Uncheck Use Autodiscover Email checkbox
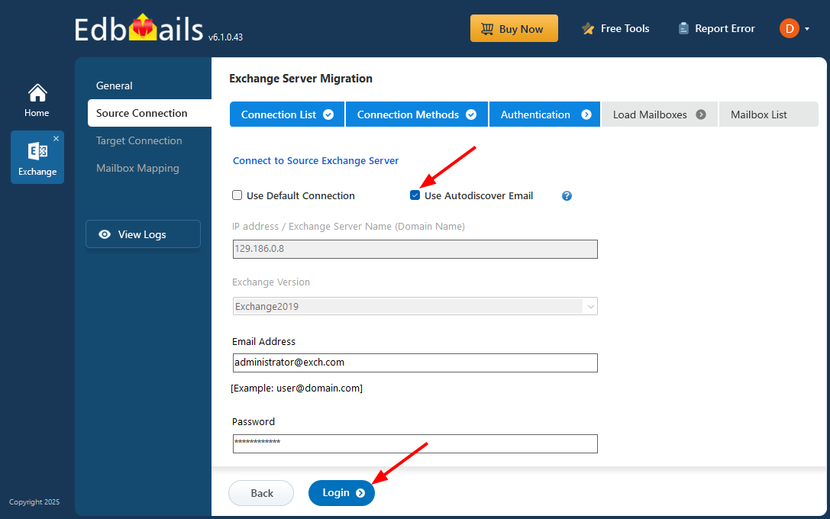Viewport: 830px width, 519px height. coord(415,195)
